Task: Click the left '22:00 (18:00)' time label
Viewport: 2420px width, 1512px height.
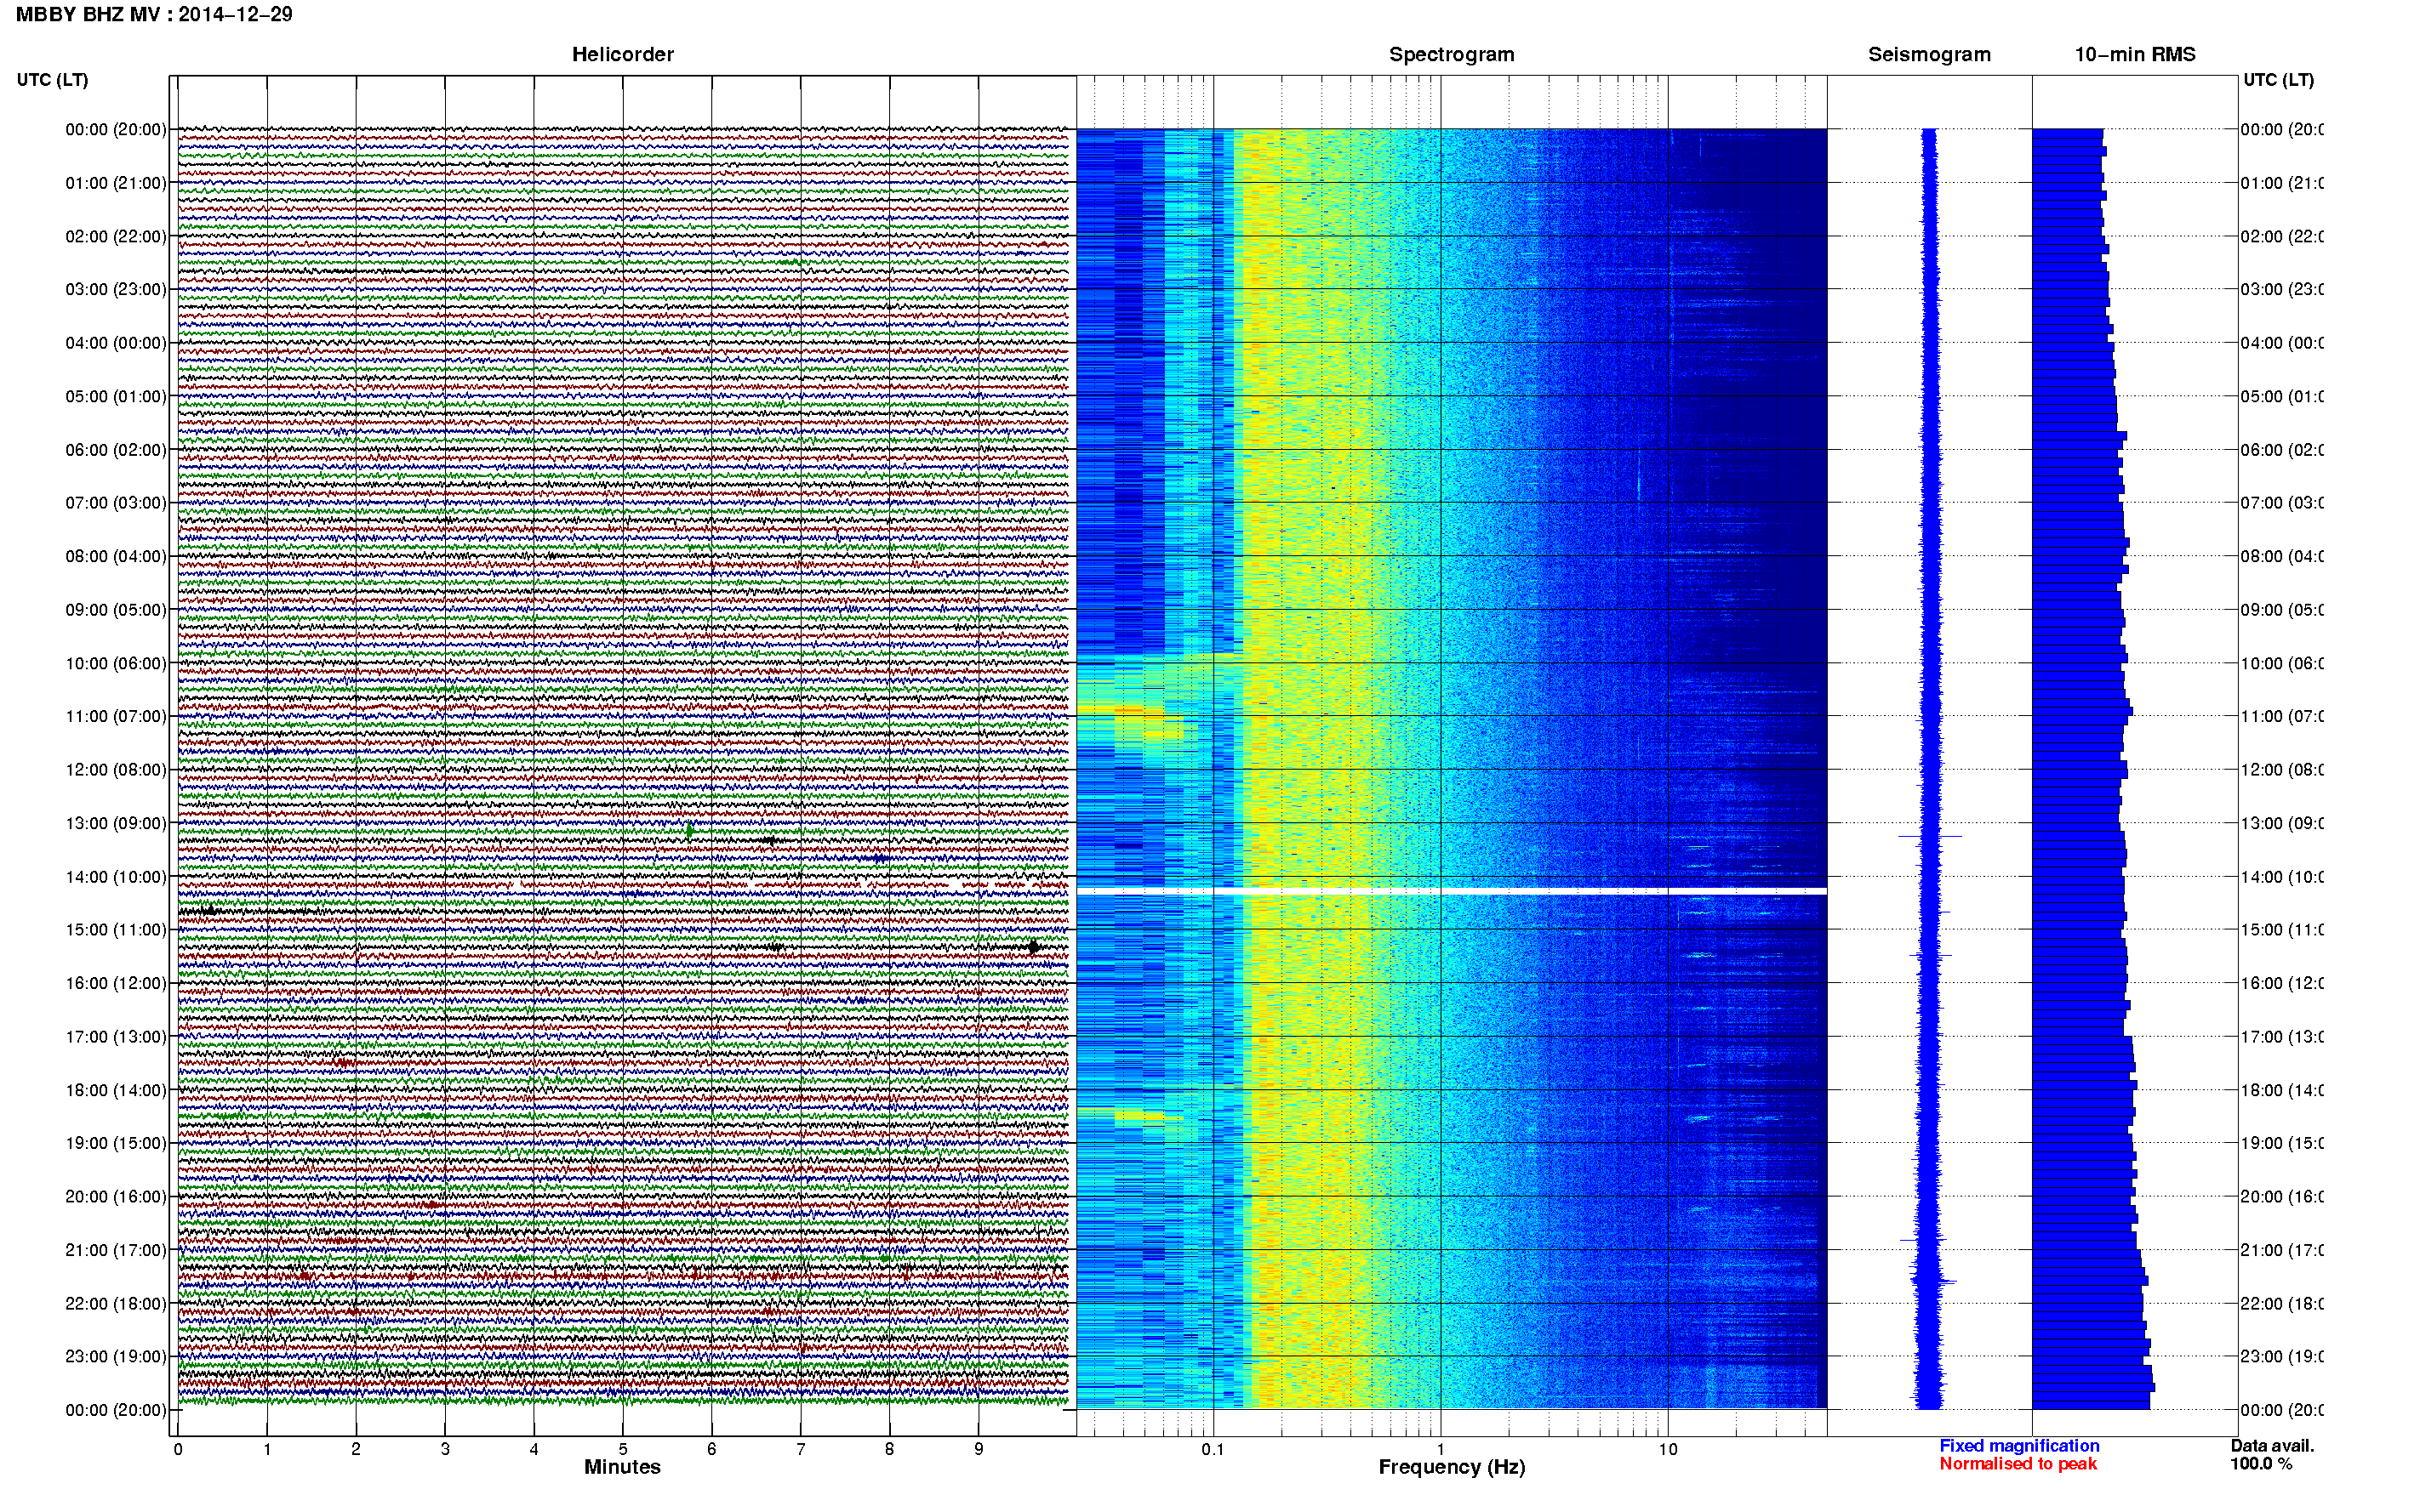Action: [116, 1303]
